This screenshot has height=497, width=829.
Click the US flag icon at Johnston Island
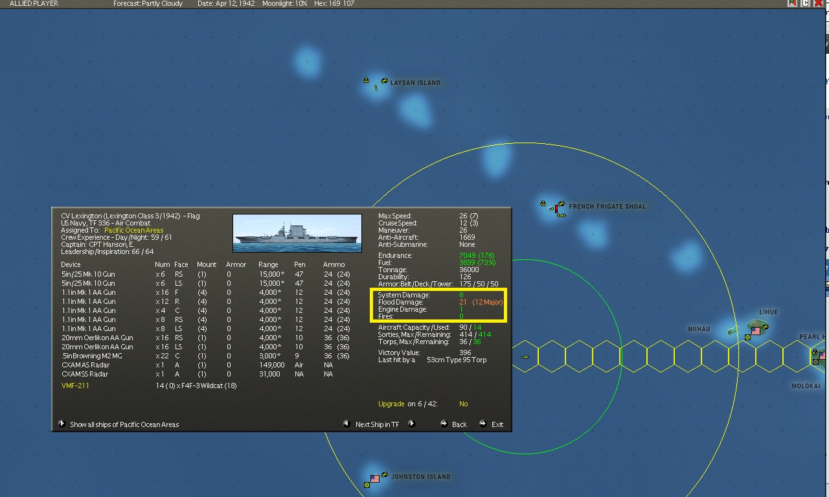pos(374,479)
